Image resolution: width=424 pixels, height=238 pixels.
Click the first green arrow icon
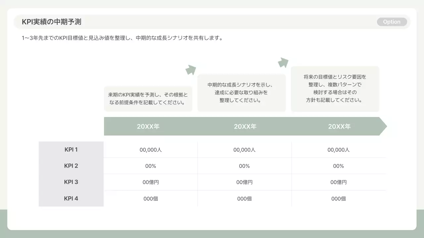point(191,69)
